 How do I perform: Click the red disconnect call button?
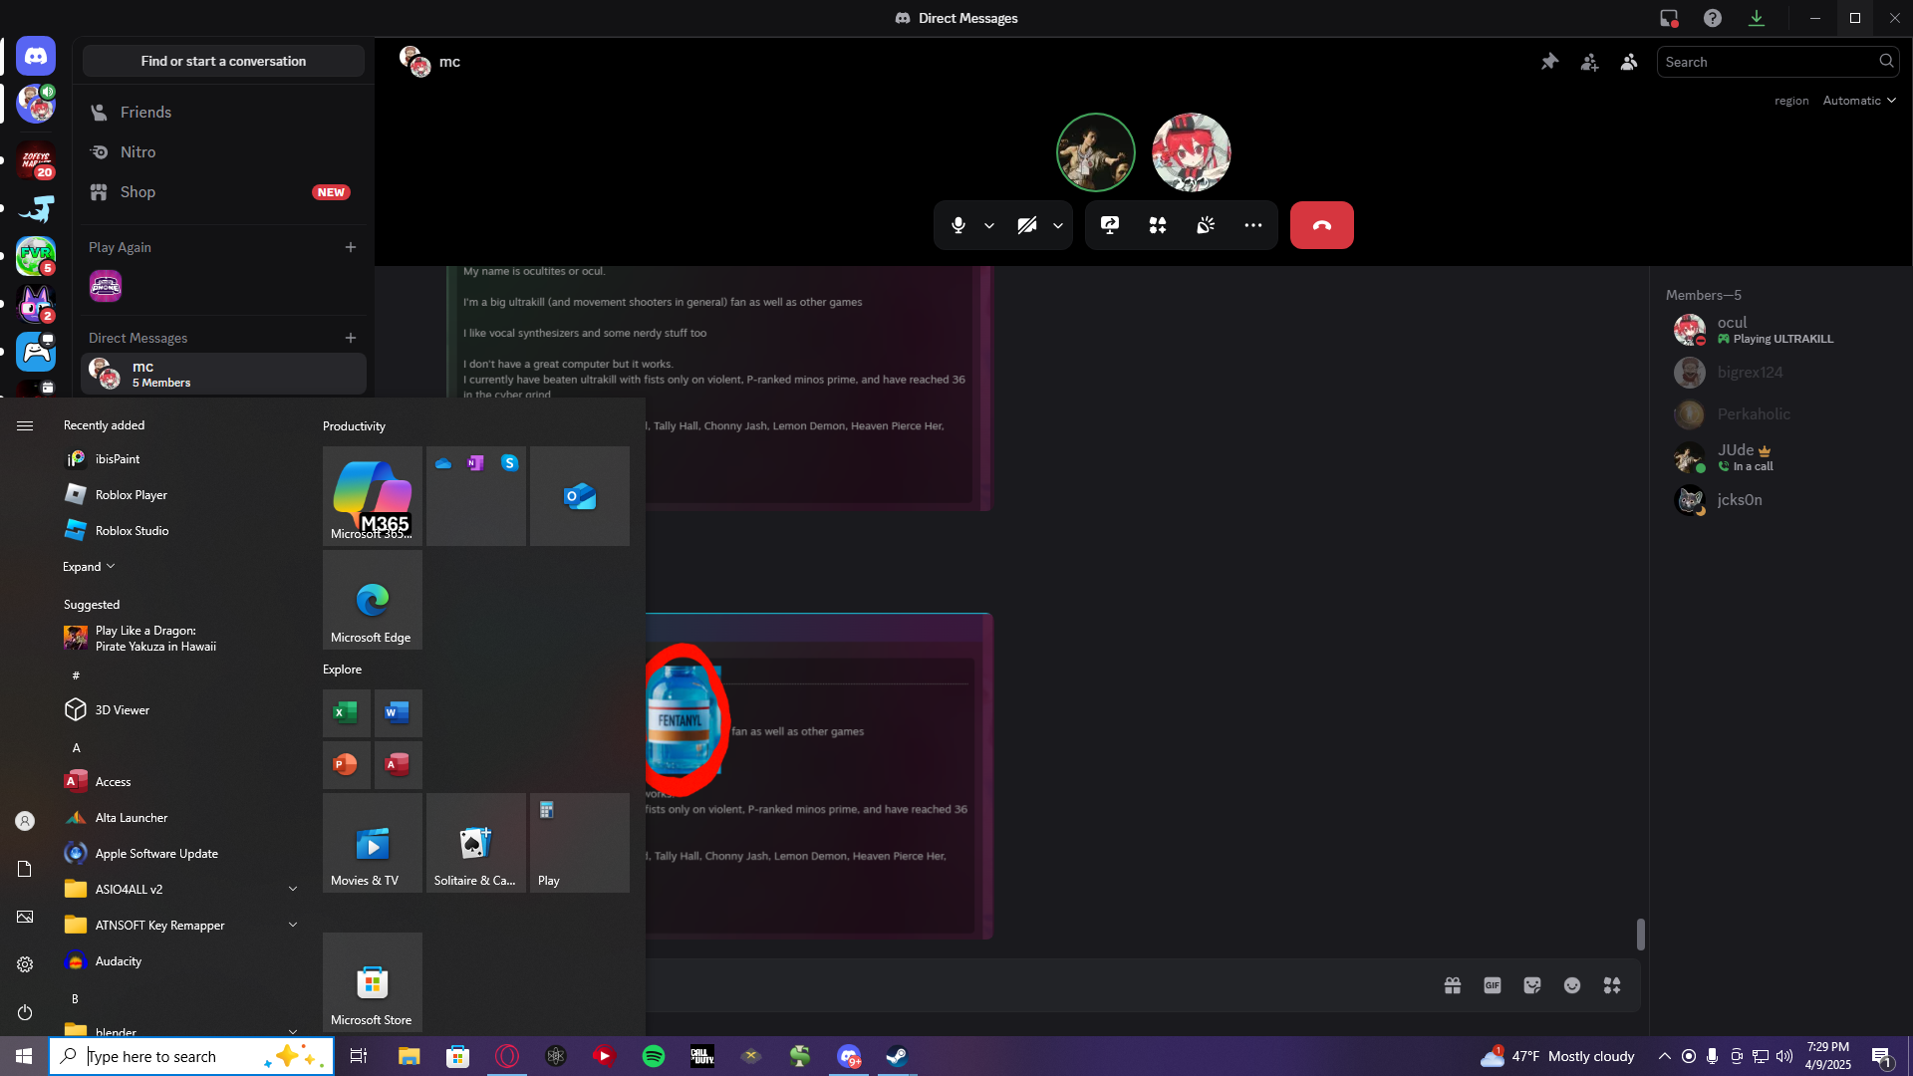1321,225
